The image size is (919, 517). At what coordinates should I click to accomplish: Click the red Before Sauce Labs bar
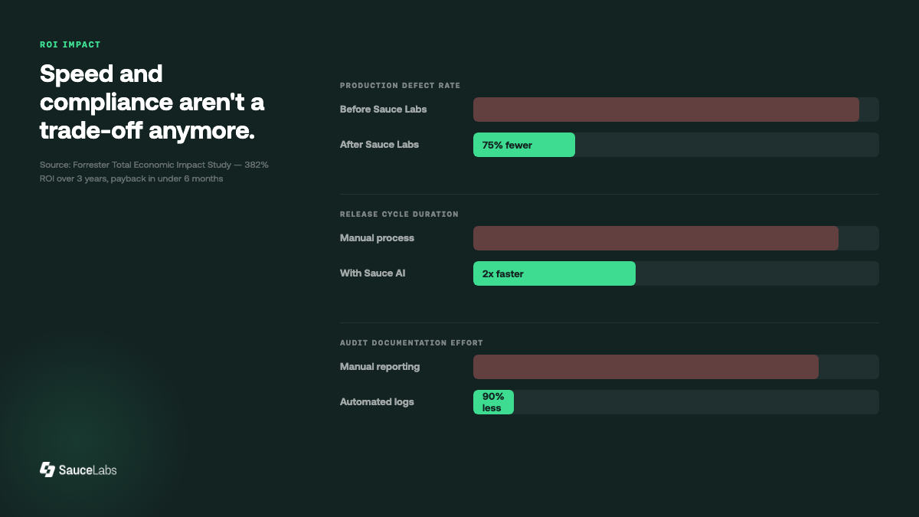tap(666, 110)
